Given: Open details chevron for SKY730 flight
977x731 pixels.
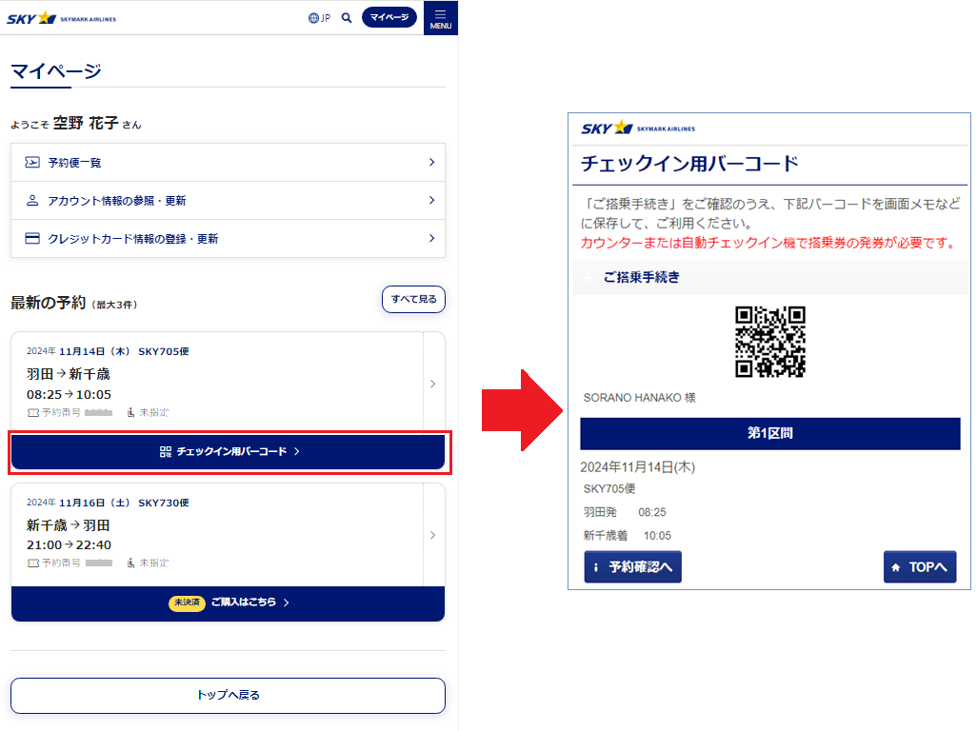Looking at the screenshot, I should 433,535.
